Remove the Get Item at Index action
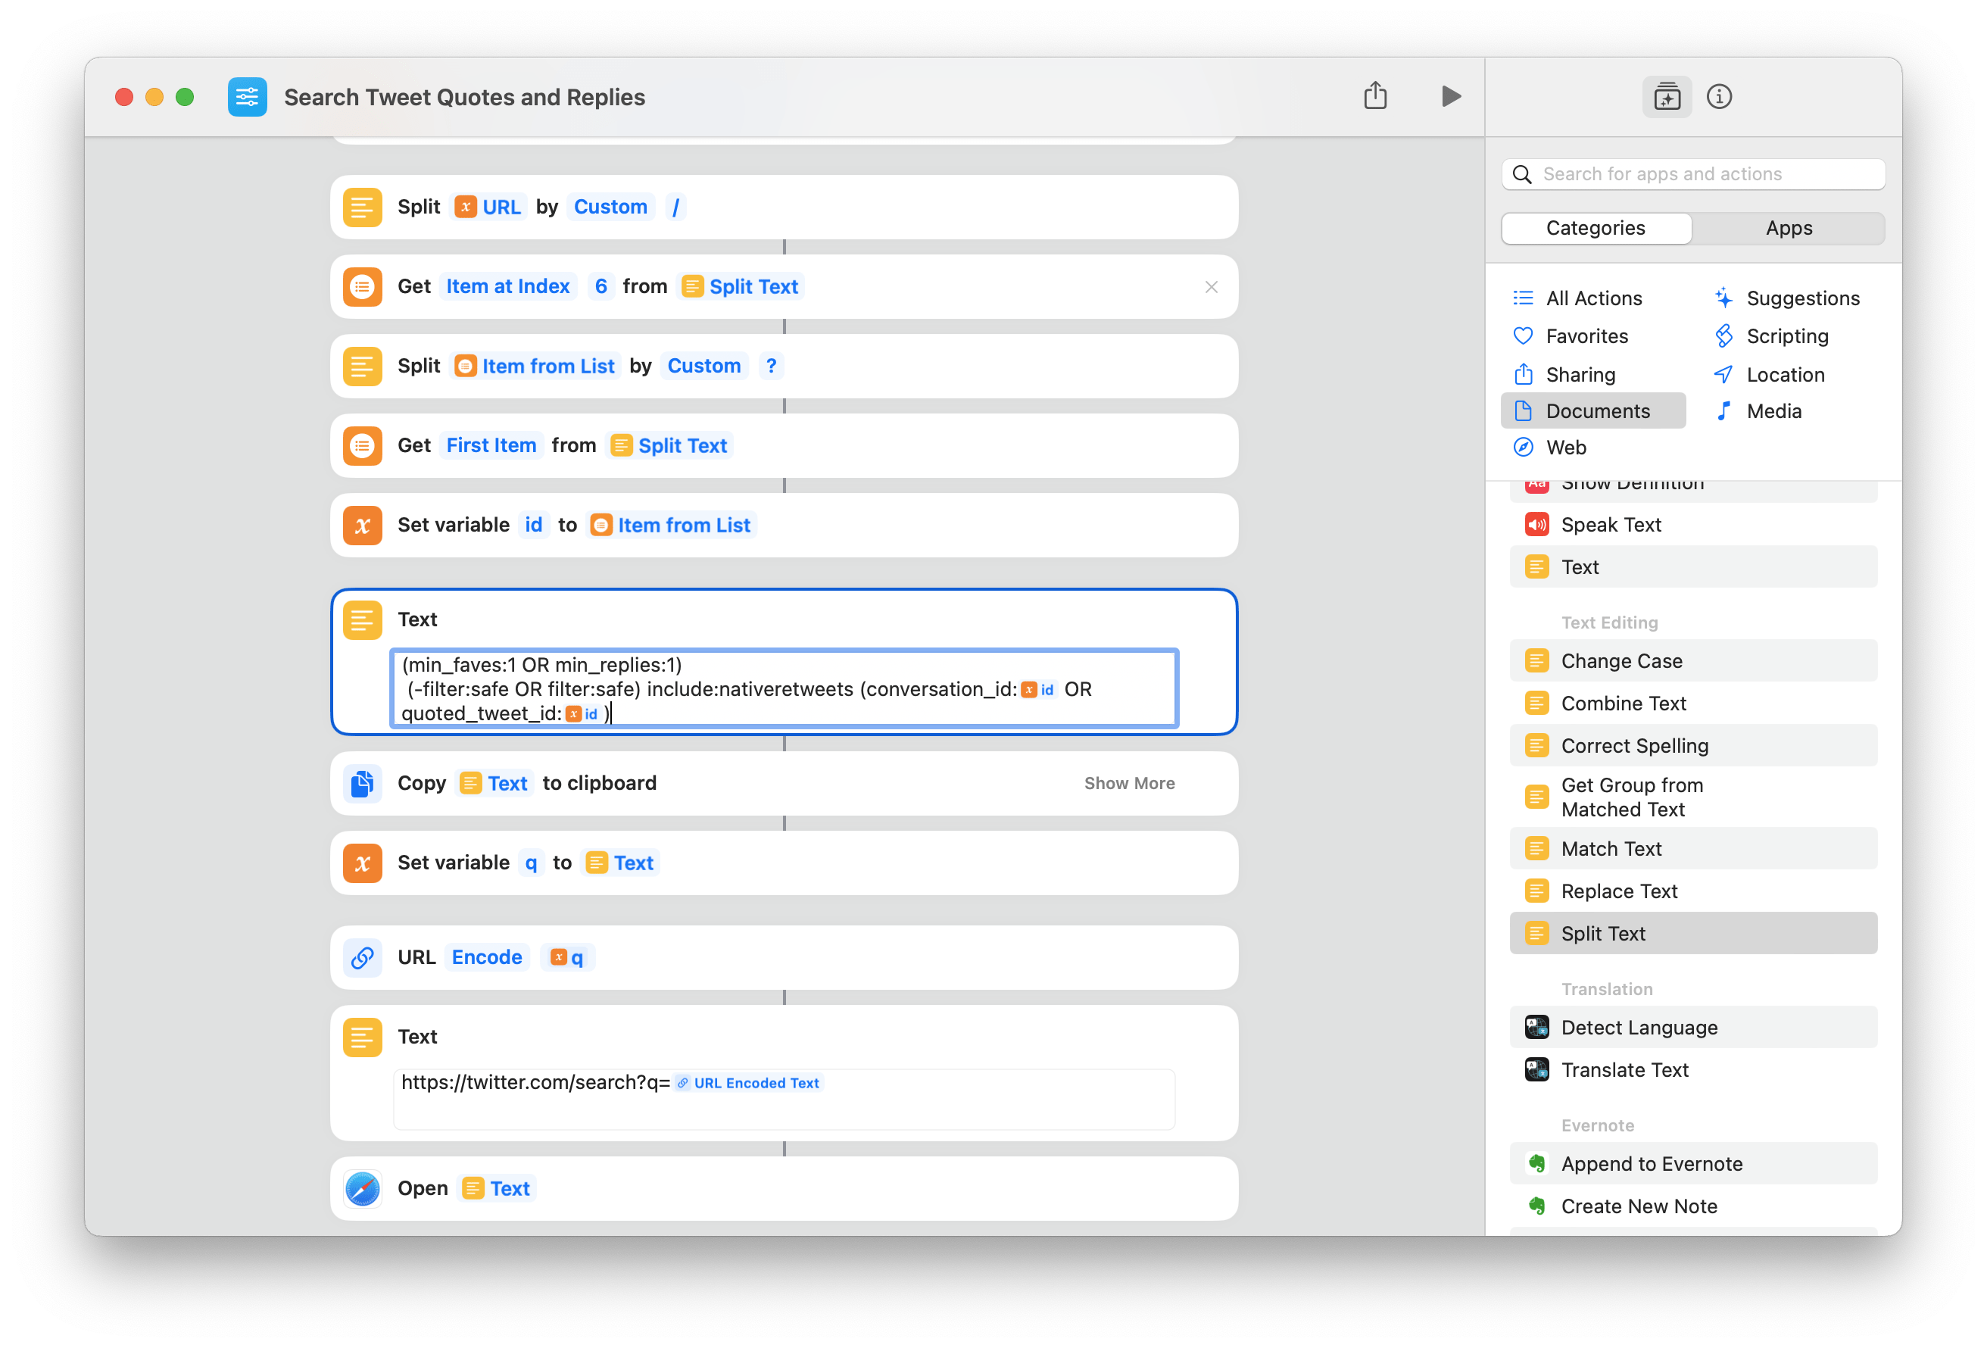Image resolution: width=1987 pixels, height=1348 pixels. point(1212,286)
